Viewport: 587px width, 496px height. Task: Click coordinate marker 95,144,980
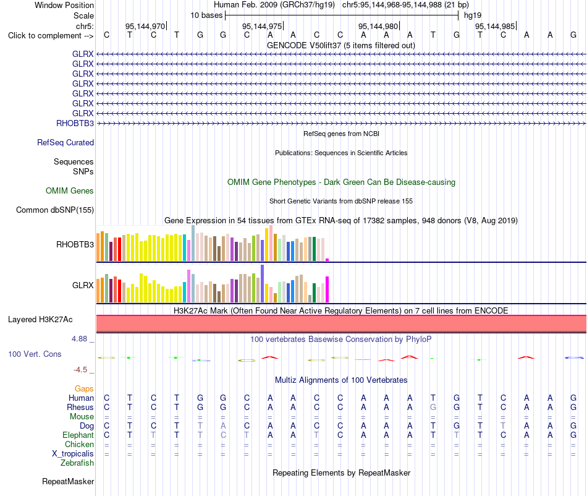378,26
